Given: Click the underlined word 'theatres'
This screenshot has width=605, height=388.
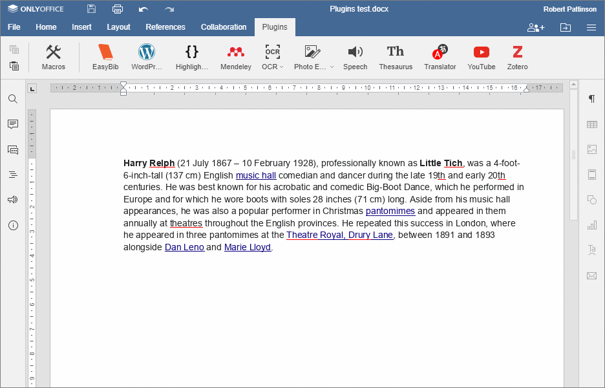Looking at the screenshot, I should click(x=186, y=223).
